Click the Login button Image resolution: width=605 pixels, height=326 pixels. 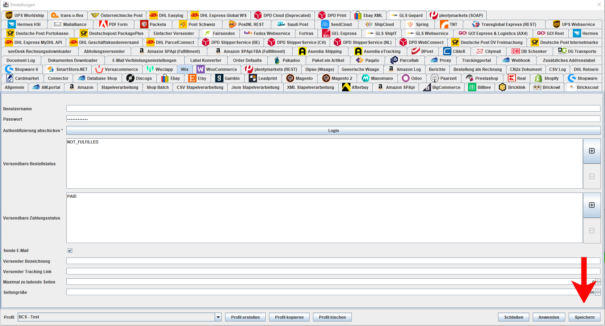pos(333,130)
